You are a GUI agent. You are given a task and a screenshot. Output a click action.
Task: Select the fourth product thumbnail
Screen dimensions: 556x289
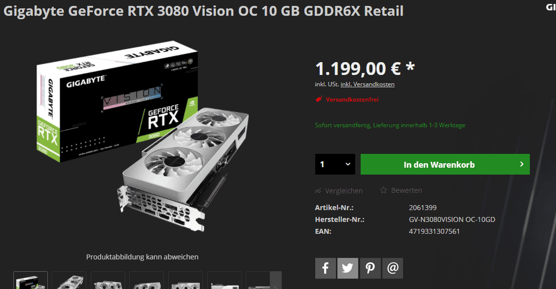coord(147,281)
